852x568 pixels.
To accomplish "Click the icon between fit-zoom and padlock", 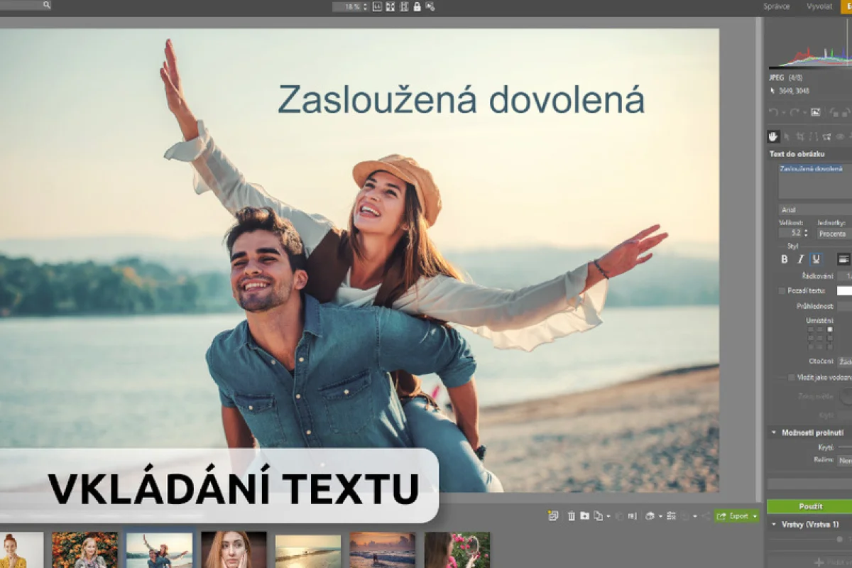I will point(404,6).
